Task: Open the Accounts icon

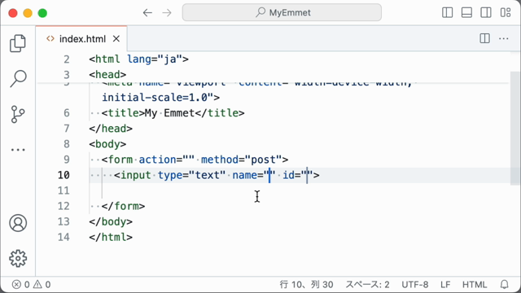Action: click(x=18, y=223)
